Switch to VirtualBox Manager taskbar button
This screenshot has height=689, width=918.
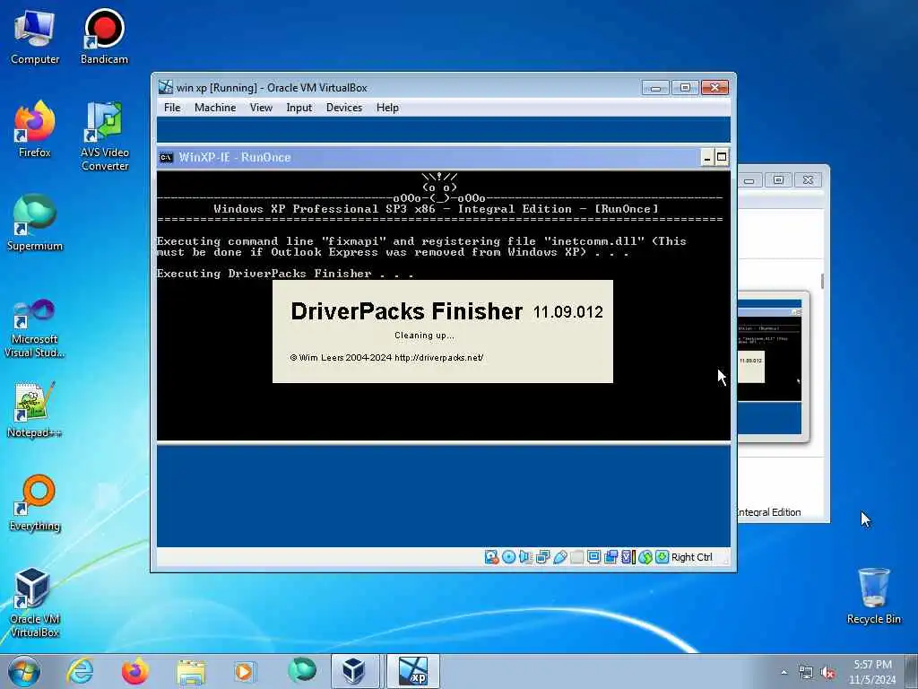point(354,671)
